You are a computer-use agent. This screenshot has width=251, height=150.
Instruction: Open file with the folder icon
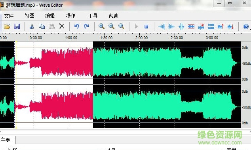point(7,26)
